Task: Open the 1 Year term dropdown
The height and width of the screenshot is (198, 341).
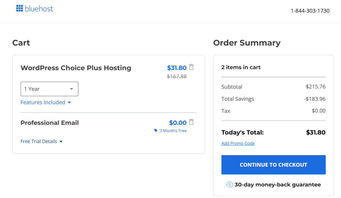Action: pos(49,89)
